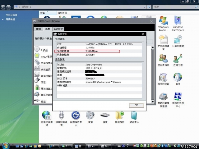
Task: Click OK in the 系統資訊 dialog
Action: 136,105
